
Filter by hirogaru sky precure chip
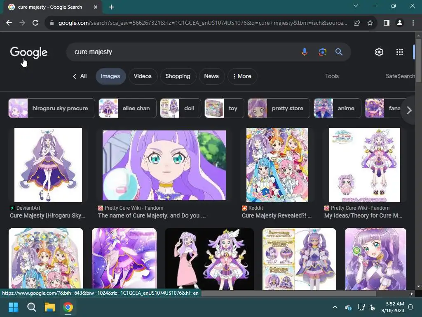click(x=52, y=108)
